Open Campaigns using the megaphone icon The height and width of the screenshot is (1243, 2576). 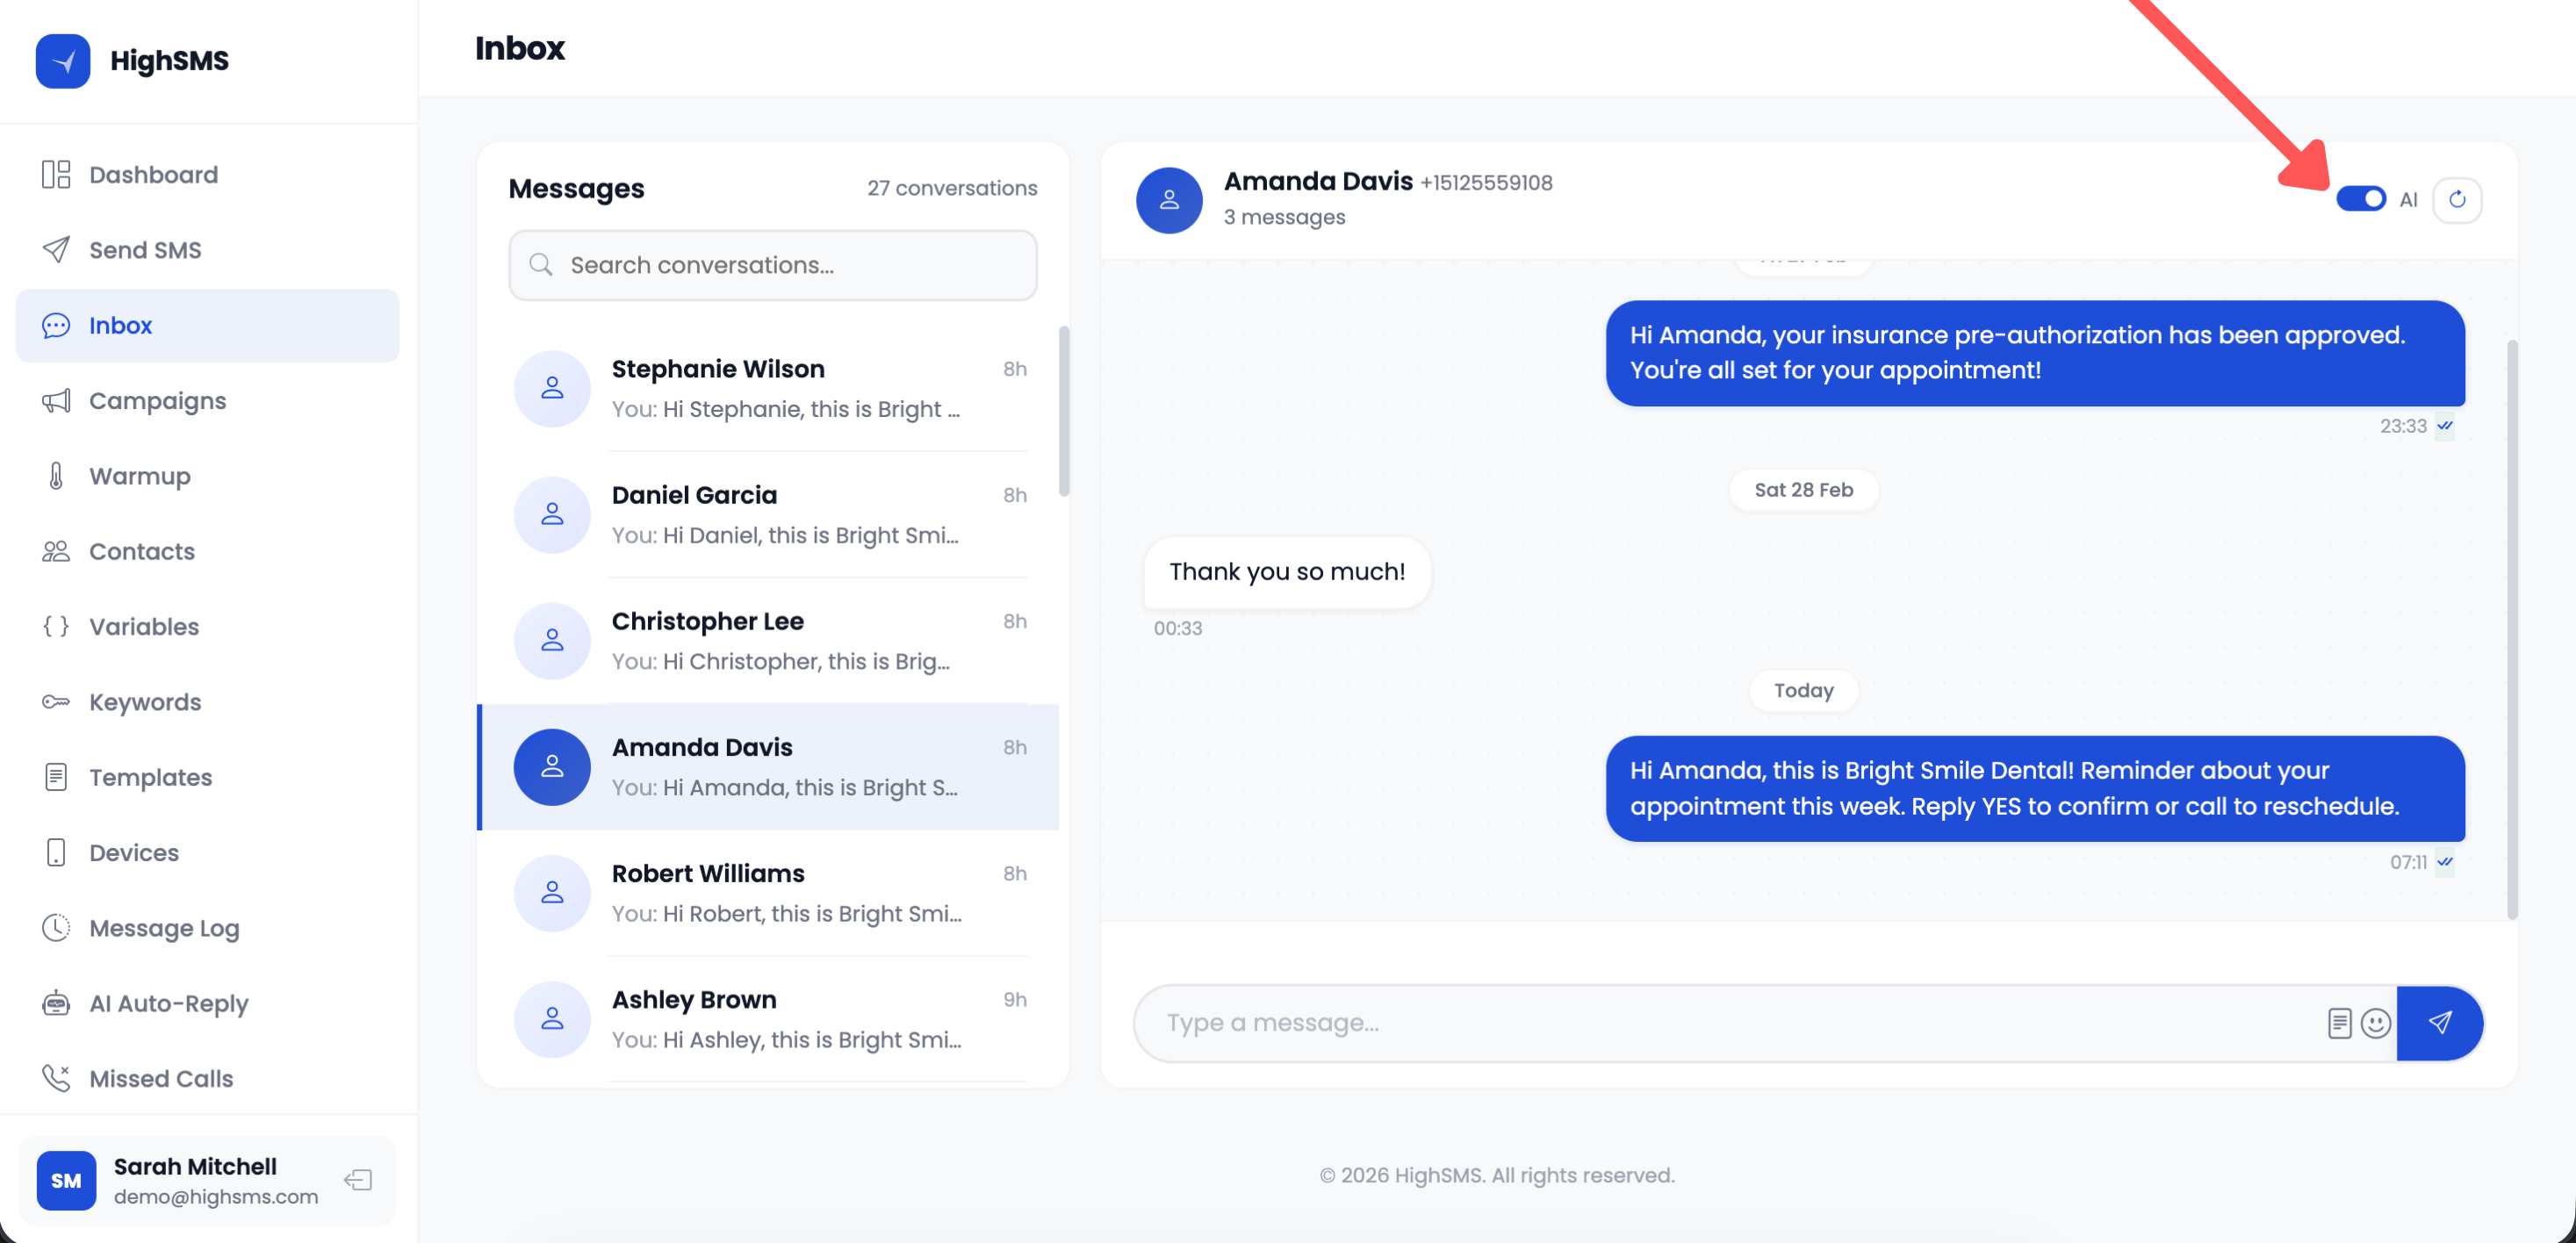tap(57, 400)
